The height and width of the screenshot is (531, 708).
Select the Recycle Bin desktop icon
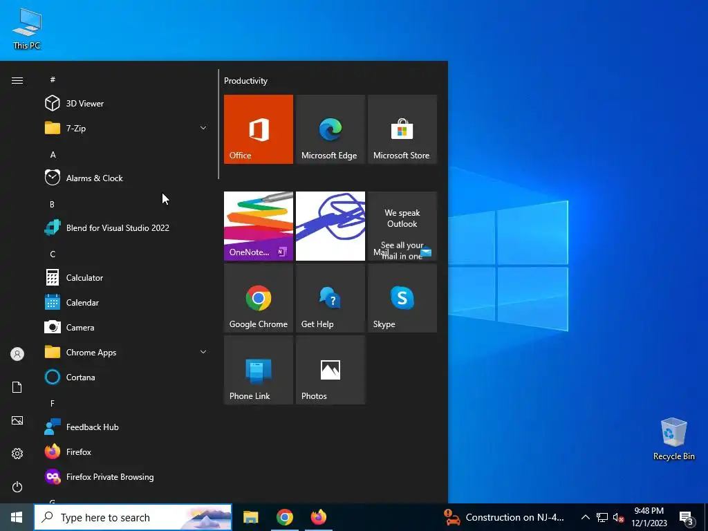coord(673,439)
